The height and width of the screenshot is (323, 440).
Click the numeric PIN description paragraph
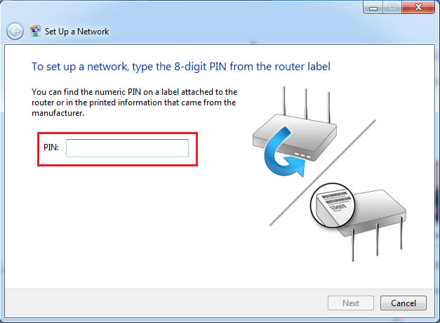[x=135, y=103]
